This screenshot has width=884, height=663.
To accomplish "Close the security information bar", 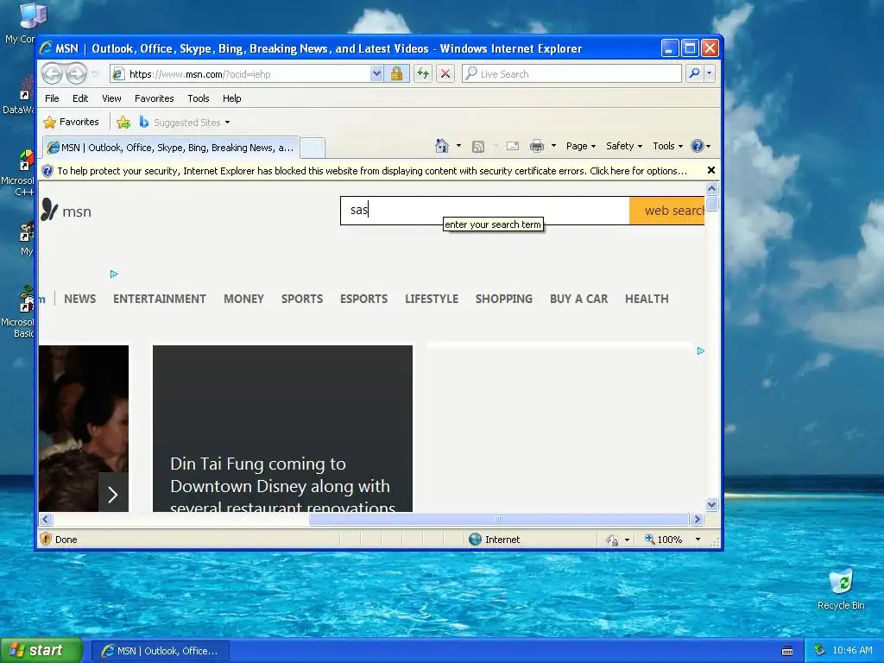I will tap(711, 170).
